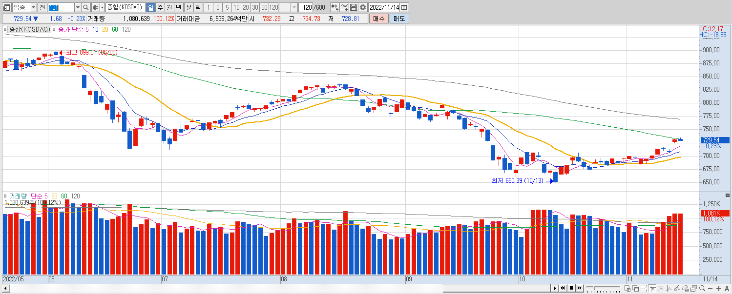This screenshot has height=294, width=732.
Task: Choose the 60 interval button in the toolbar
Action: pyautogui.click(x=264, y=7)
